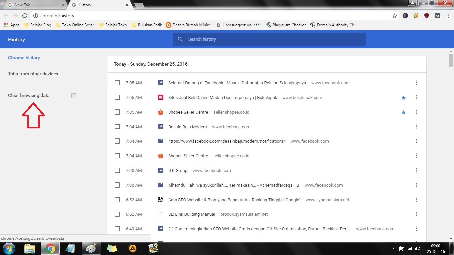This screenshot has width=454, height=255.
Task: Check the 7:04 AM Desain Baju Modern entry
Action: coord(117,127)
